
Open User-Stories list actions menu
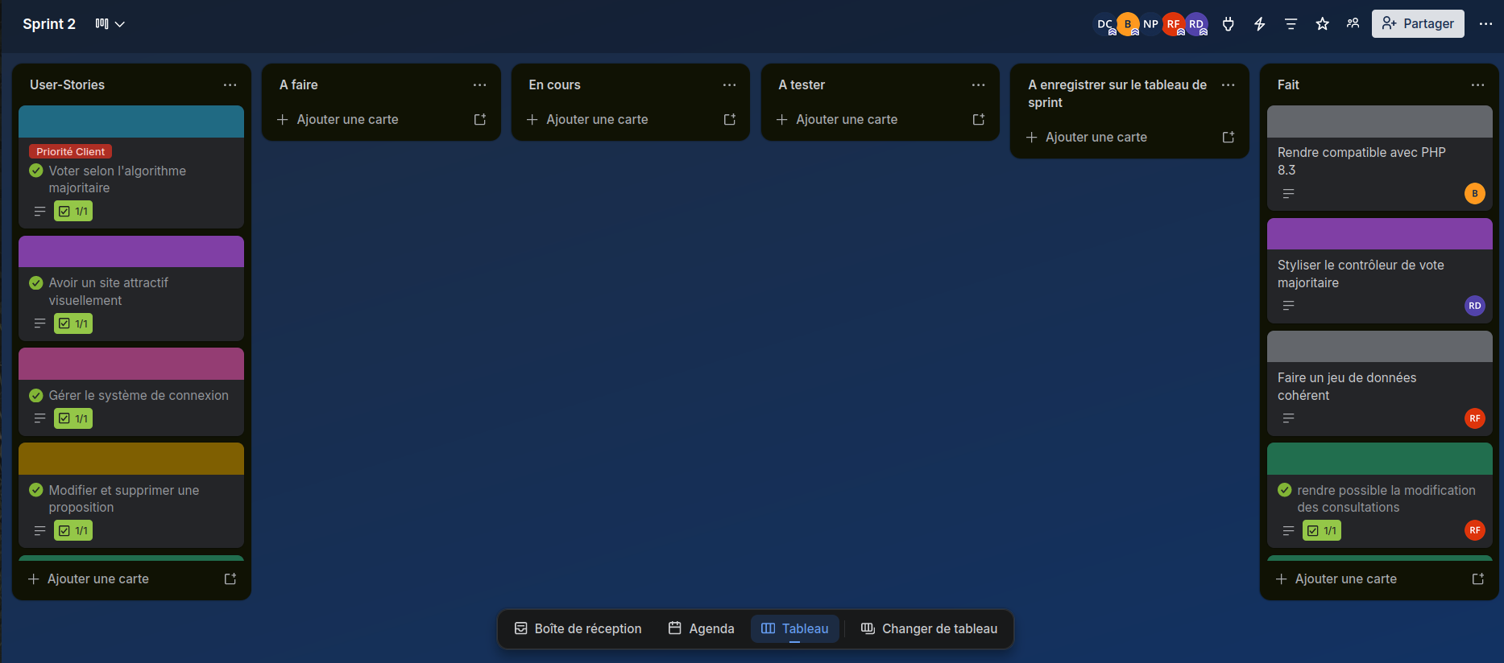point(230,84)
